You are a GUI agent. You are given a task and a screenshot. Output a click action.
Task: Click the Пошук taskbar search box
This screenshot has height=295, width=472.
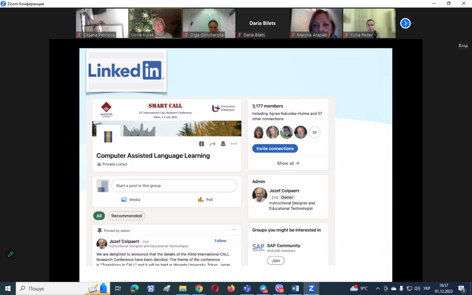(x=63, y=288)
